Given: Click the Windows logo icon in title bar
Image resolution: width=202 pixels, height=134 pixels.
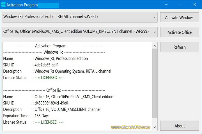Looking at the screenshot, I should (x=3, y=5).
